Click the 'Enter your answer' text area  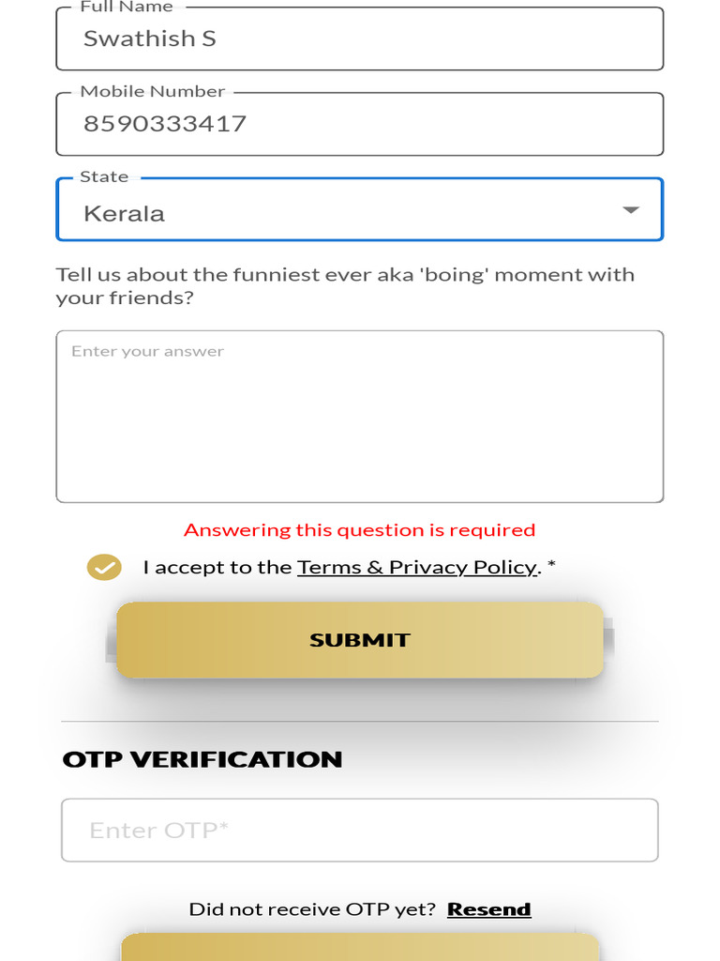[359, 417]
